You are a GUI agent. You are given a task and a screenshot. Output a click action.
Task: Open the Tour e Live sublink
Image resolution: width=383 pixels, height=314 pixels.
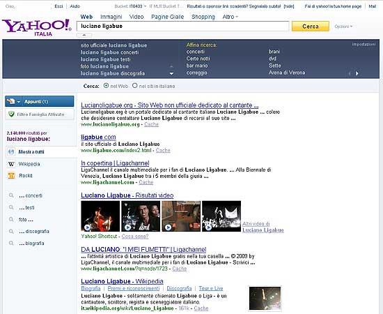pyautogui.click(x=211, y=288)
